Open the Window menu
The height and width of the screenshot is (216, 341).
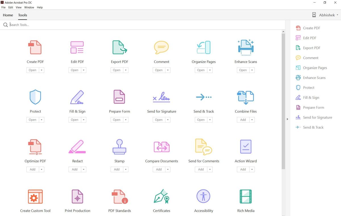29,7
